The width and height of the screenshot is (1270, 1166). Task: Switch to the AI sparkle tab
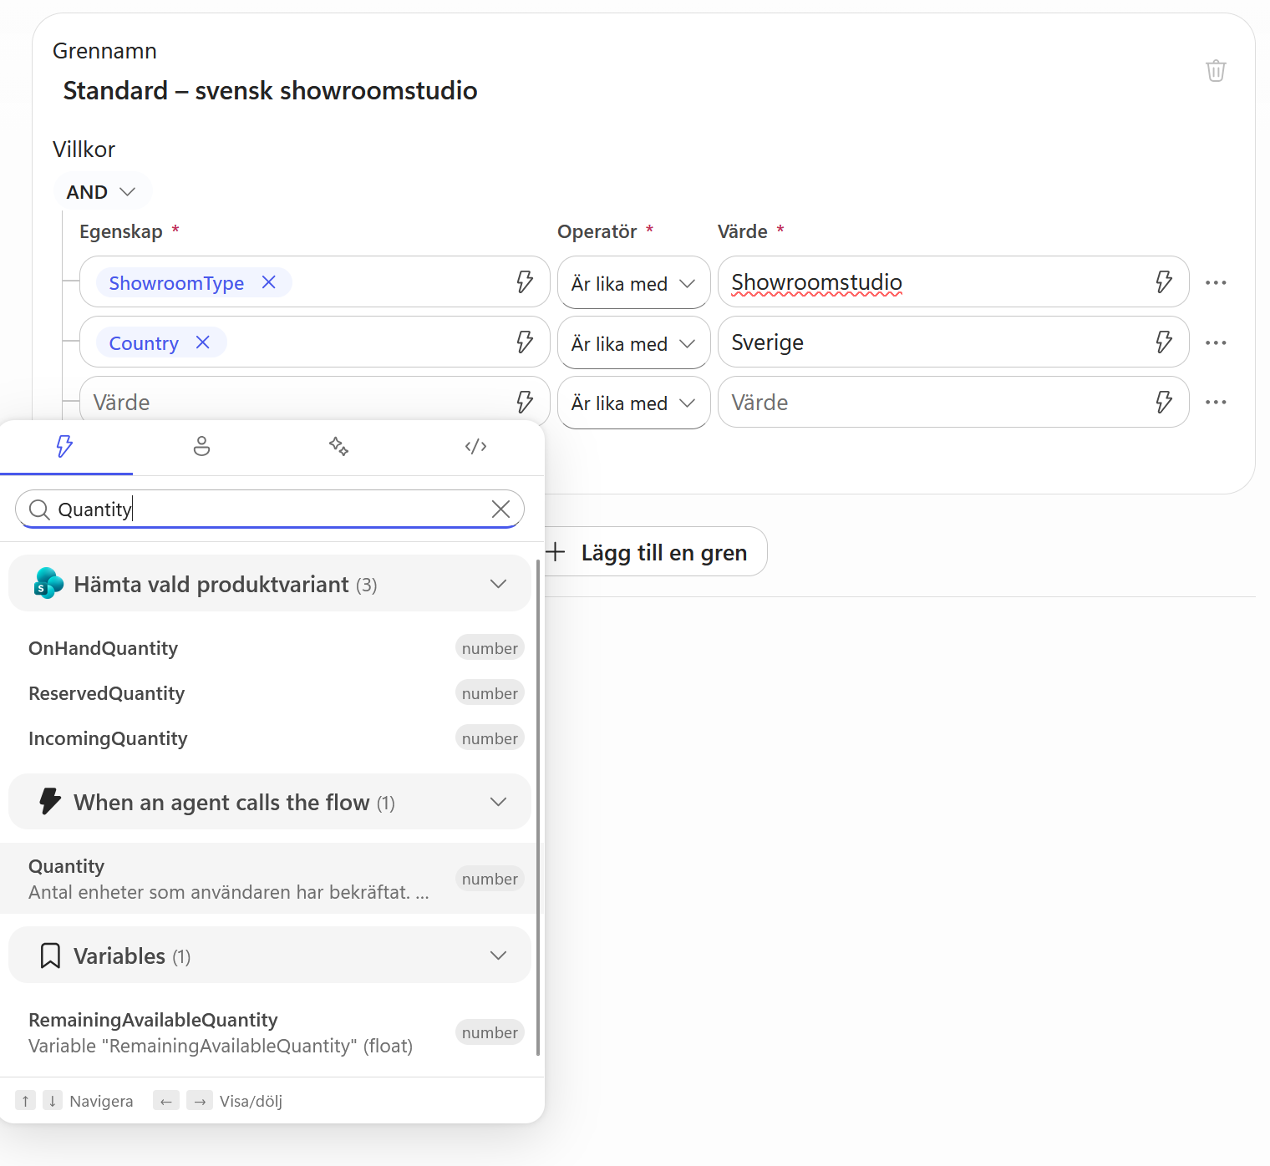(x=338, y=447)
